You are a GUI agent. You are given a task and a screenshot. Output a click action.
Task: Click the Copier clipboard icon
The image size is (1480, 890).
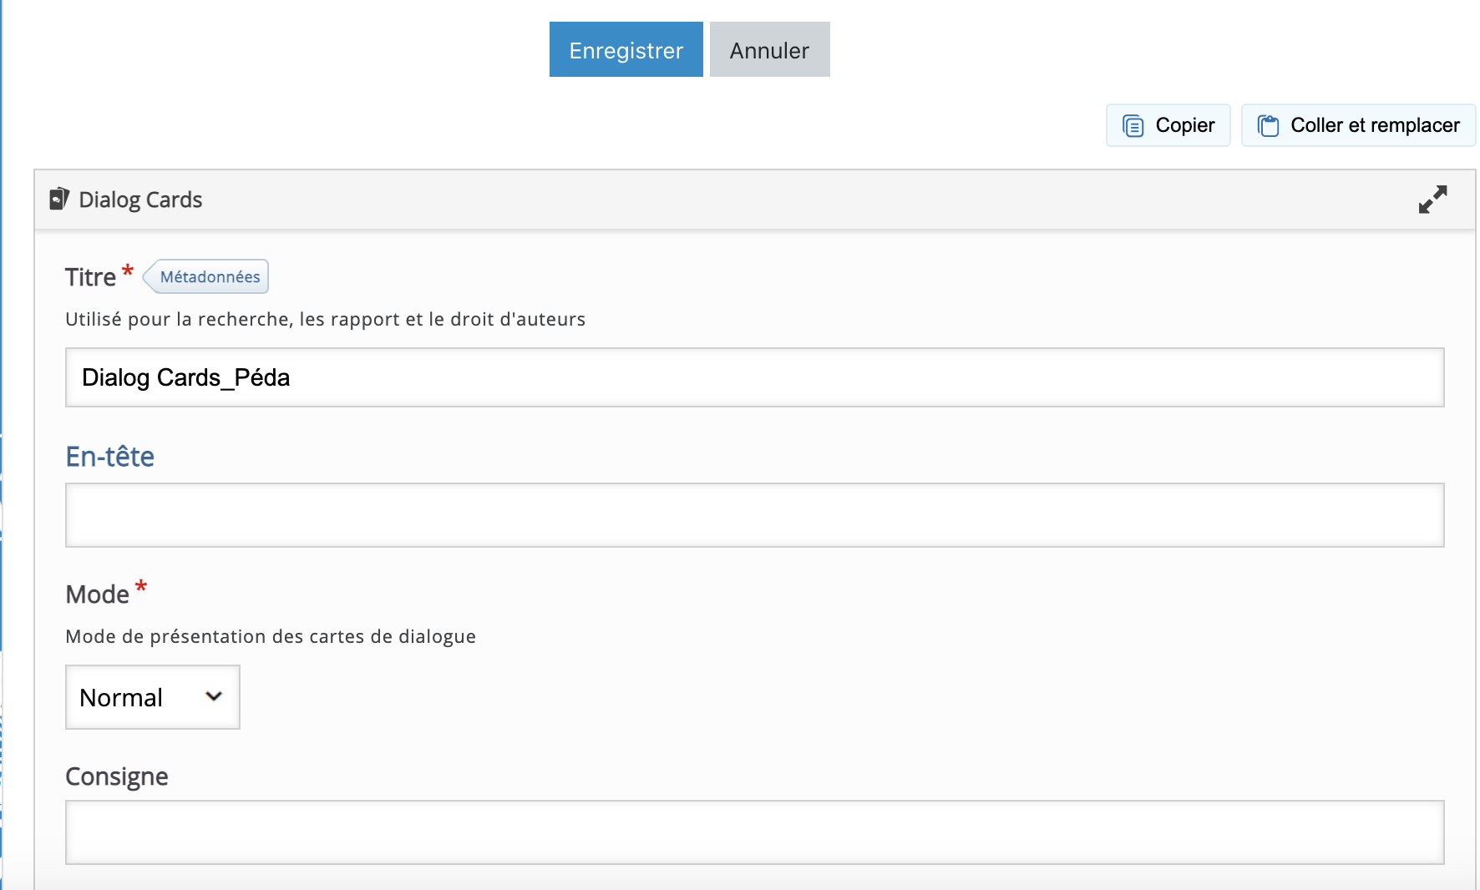point(1133,126)
